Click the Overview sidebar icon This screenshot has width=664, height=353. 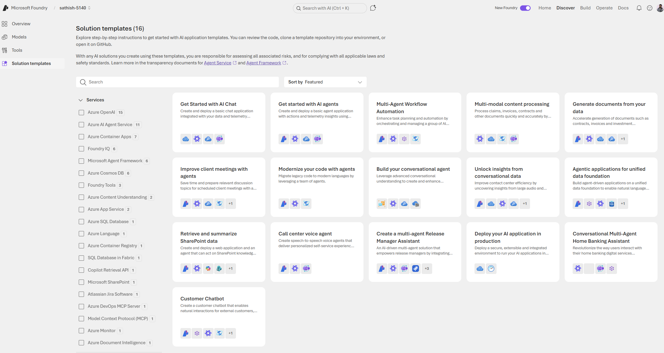[5, 24]
